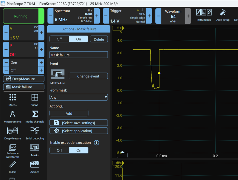The width and height of the screenshot is (238, 180).
Task: Click [Select save settings] button
Action: tap(79, 123)
